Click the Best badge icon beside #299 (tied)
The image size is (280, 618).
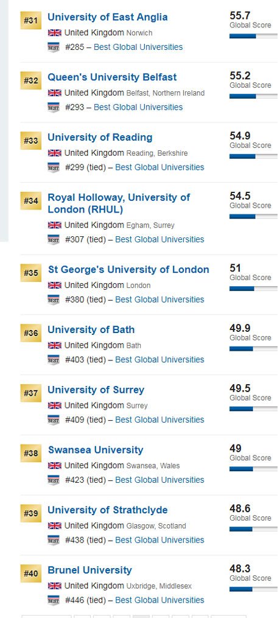[54, 167]
